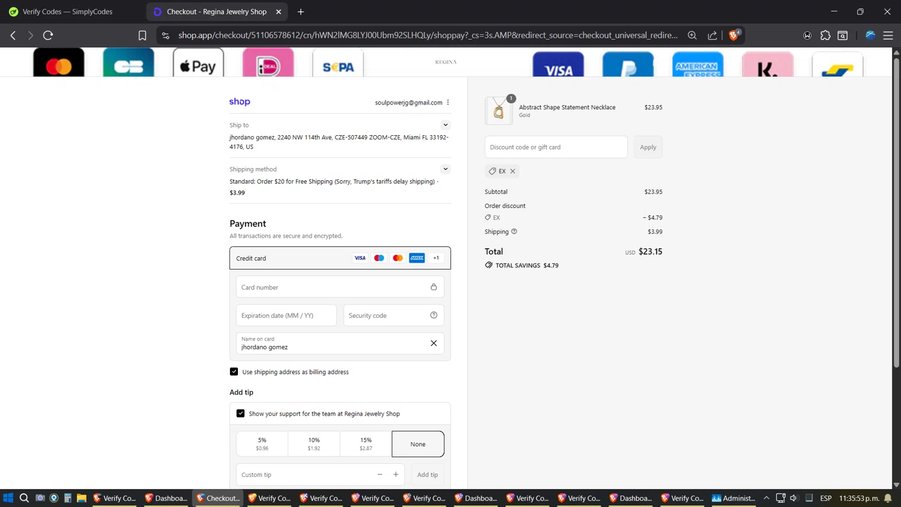Reload the checkout page
The width and height of the screenshot is (901, 507).
click(x=48, y=35)
